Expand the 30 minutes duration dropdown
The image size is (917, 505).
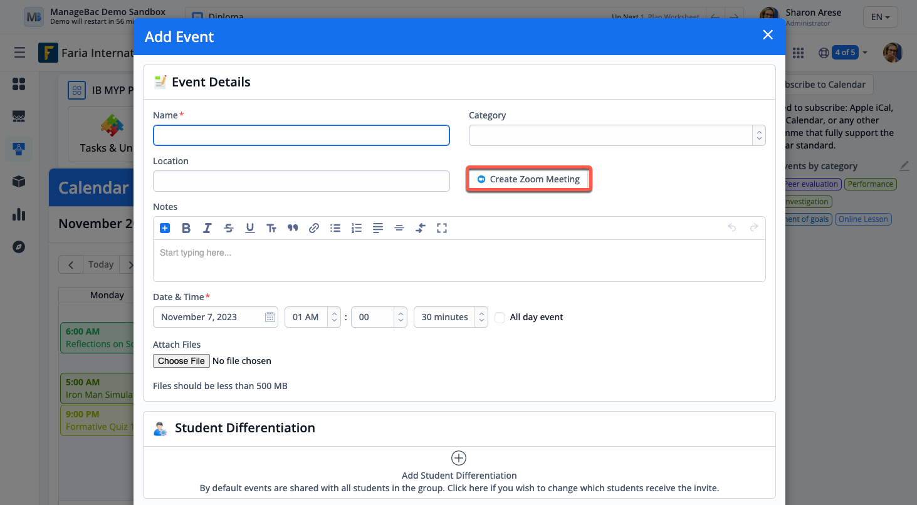450,318
